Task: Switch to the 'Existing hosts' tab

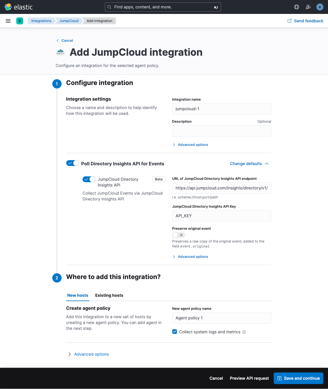Action: click(x=109, y=295)
